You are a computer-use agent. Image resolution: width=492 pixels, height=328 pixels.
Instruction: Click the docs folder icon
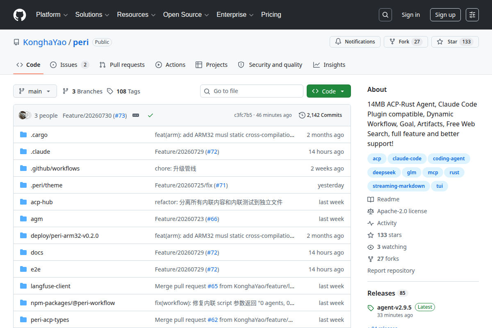click(23, 253)
